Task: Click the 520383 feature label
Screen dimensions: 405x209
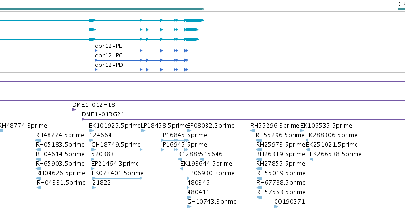Action: (102, 154)
